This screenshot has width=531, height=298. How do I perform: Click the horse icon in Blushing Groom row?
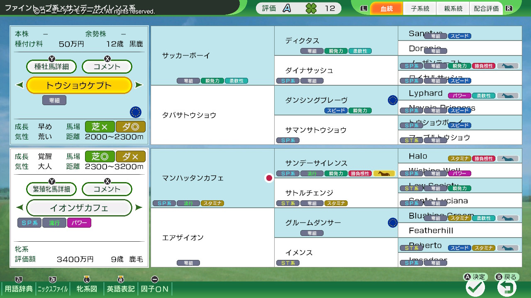pyautogui.click(x=508, y=218)
